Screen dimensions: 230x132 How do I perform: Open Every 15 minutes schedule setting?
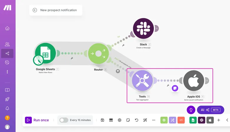pos(80,120)
